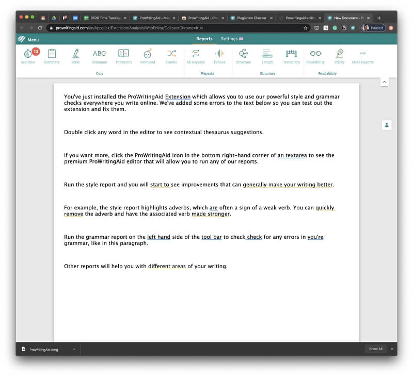This screenshot has height=377, width=413.
Task: Collapse the reports toolbar with chevron
Action: (x=384, y=82)
